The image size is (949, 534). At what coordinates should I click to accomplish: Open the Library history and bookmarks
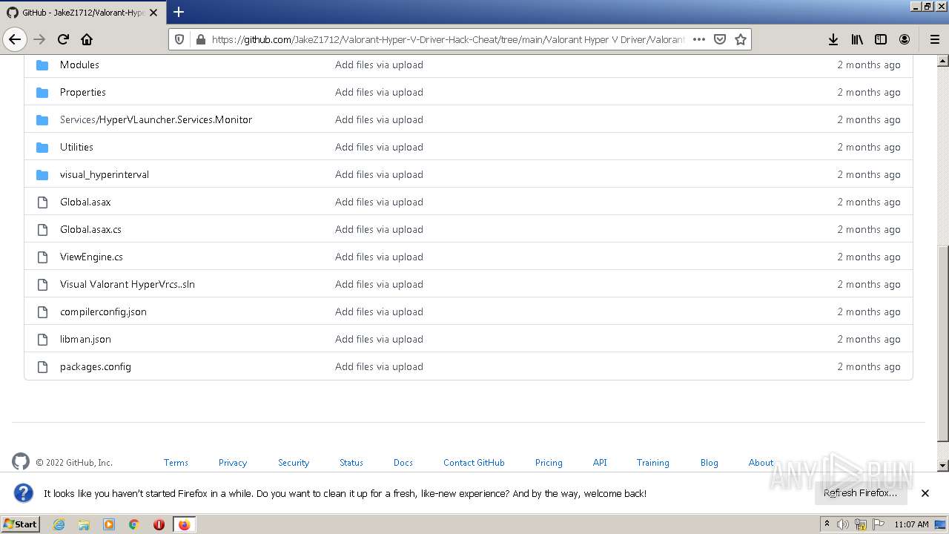[x=857, y=39]
